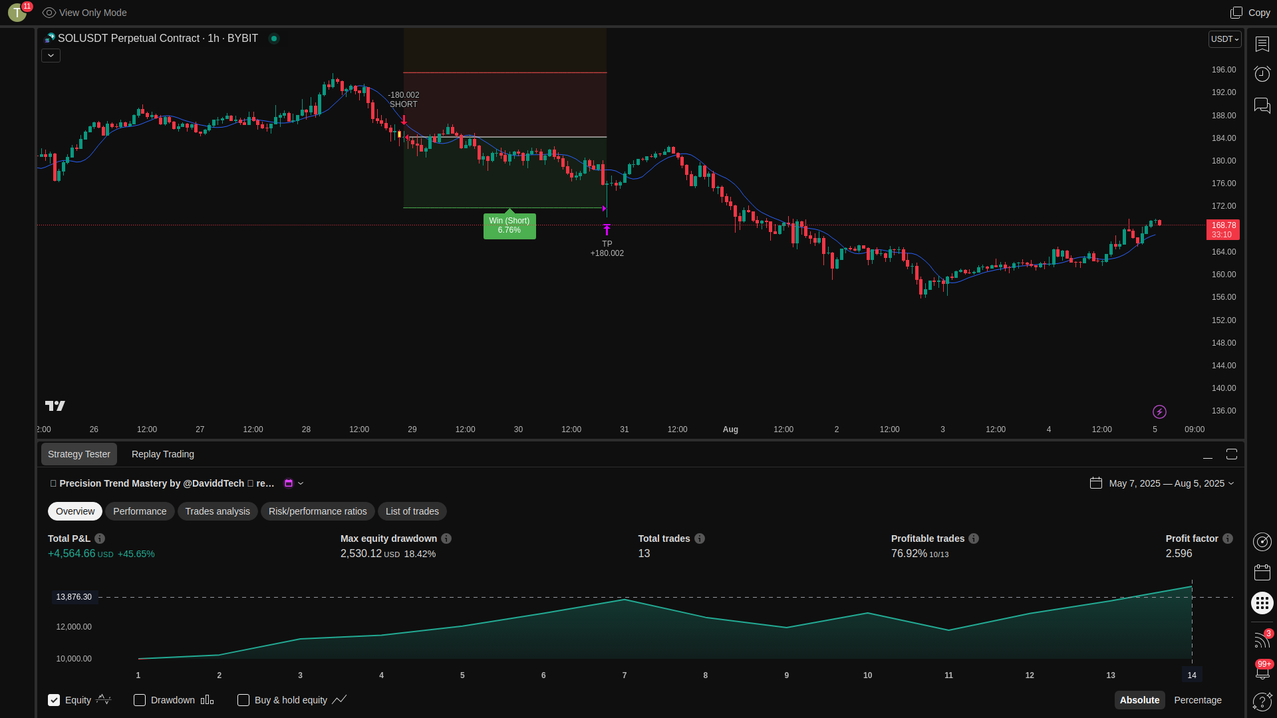Open the apps grid icon
Image resolution: width=1277 pixels, height=718 pixels.
1262,603
